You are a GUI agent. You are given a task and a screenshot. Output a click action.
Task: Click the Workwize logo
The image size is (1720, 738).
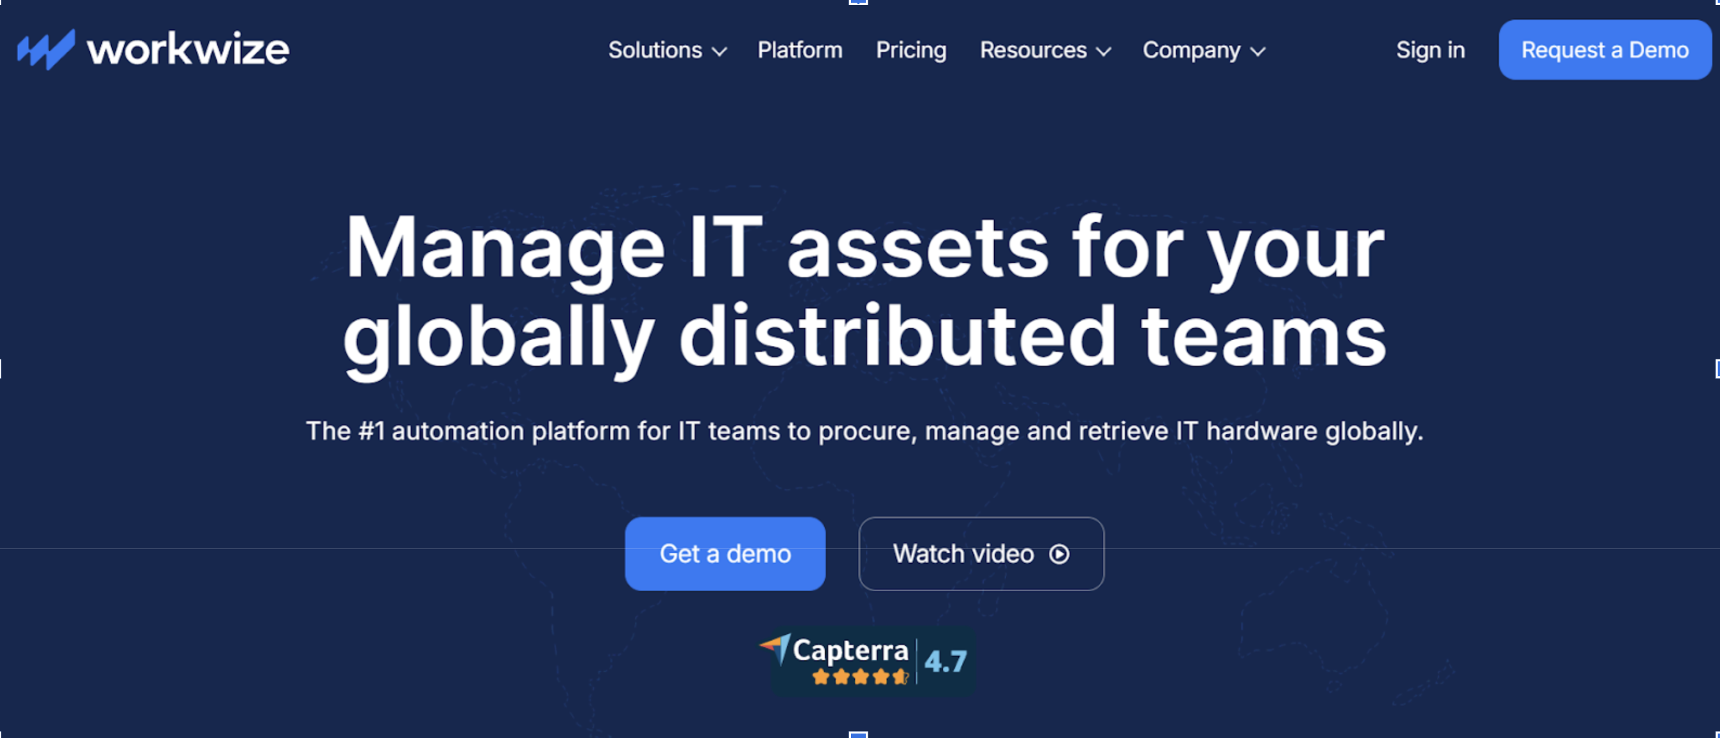click(153, 49)
